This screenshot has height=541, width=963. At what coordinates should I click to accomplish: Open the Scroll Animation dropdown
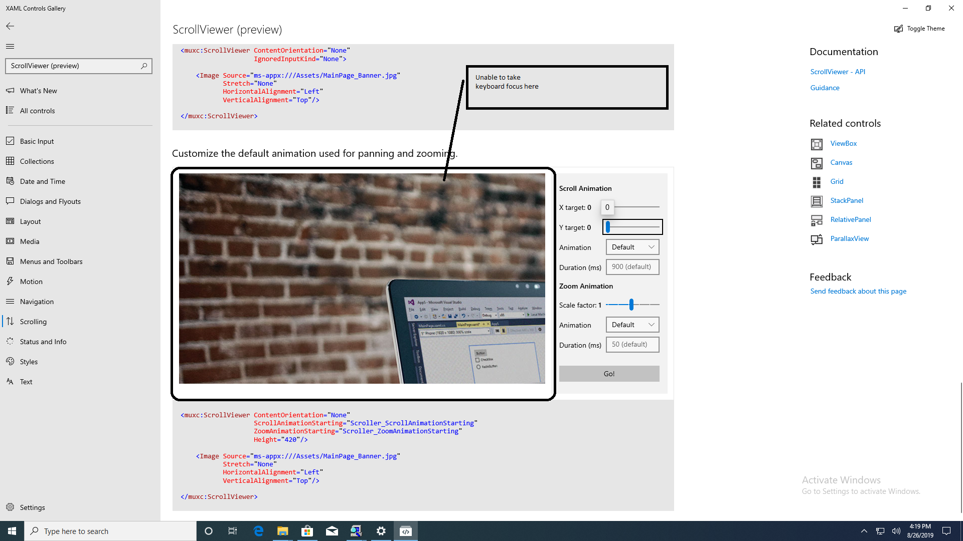click(x=632, y=247)
